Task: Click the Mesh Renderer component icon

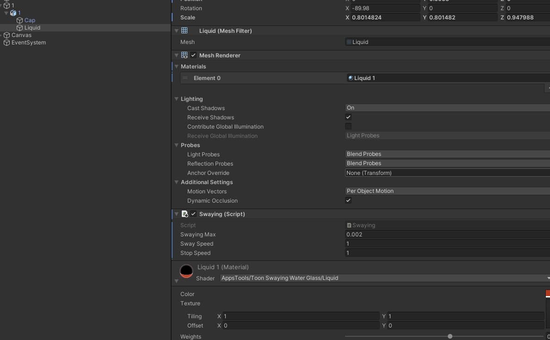Action: pos(185,55)
